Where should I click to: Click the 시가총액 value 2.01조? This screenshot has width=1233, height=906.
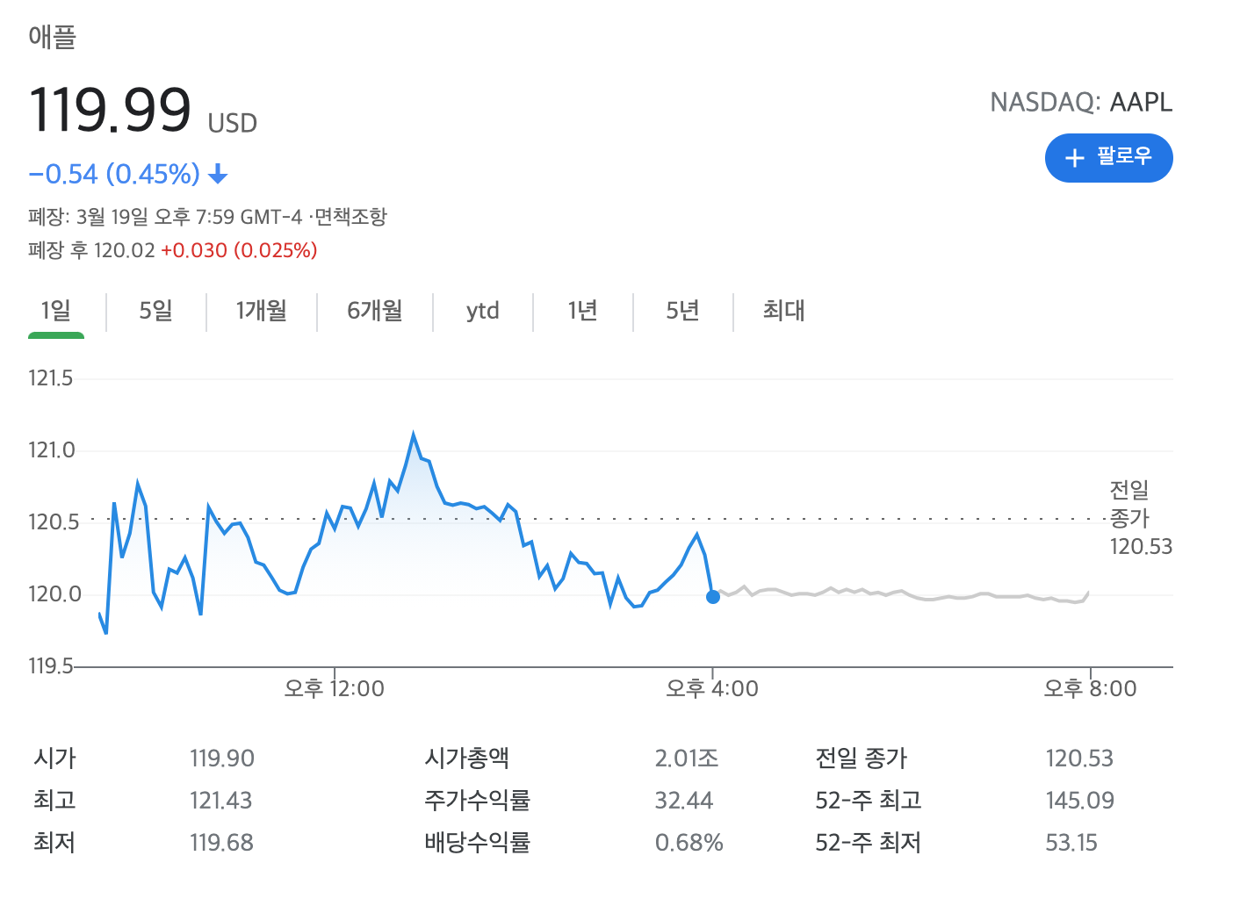tap(687, 759)
